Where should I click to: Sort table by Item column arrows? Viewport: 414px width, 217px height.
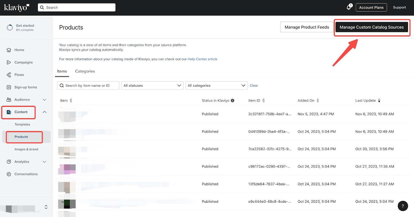(71, 101)
